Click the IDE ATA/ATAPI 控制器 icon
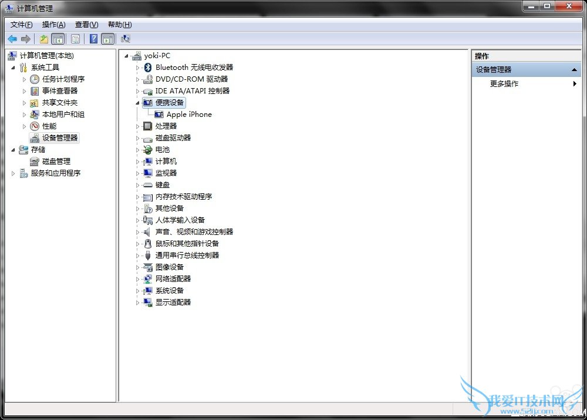Screen dimensions: 587x420 pyautogui.click(x=148, y=91)
